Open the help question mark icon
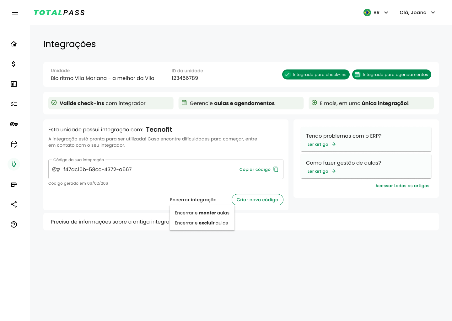This screenshot has height=321, width=452. point(14,224)
